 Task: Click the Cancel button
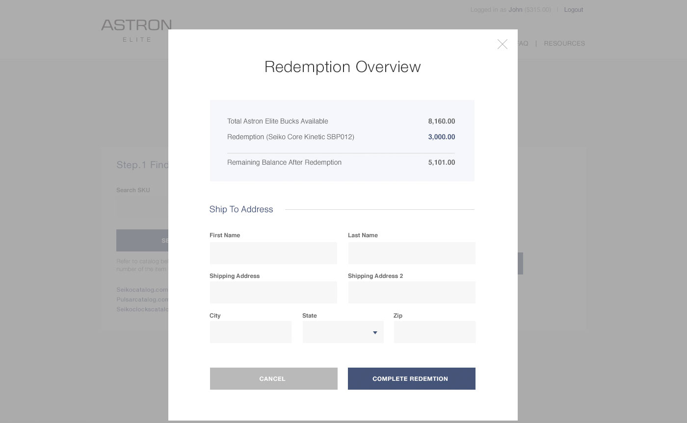pyautogui.click(x=274, y=379)
